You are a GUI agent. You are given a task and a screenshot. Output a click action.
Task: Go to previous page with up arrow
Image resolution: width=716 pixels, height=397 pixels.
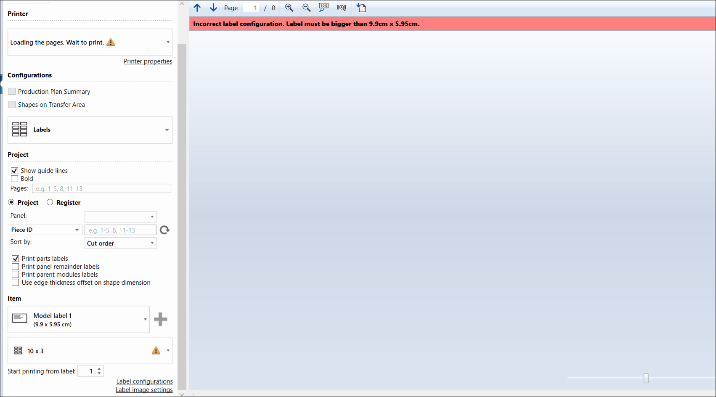click(x=197, y=8)
